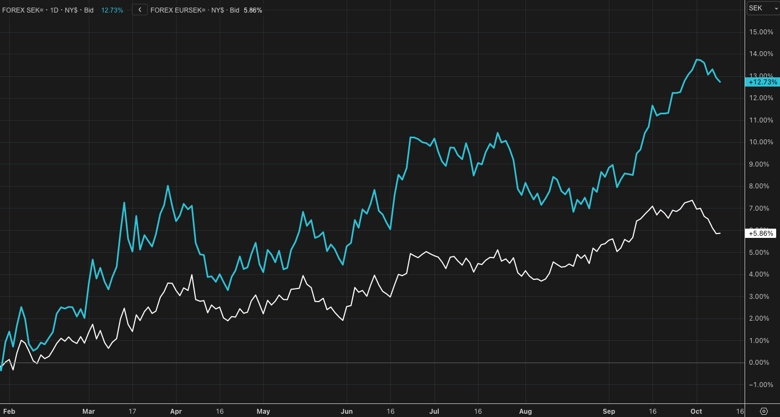Click the white +5.86% price axis tag

coord(761,234)
